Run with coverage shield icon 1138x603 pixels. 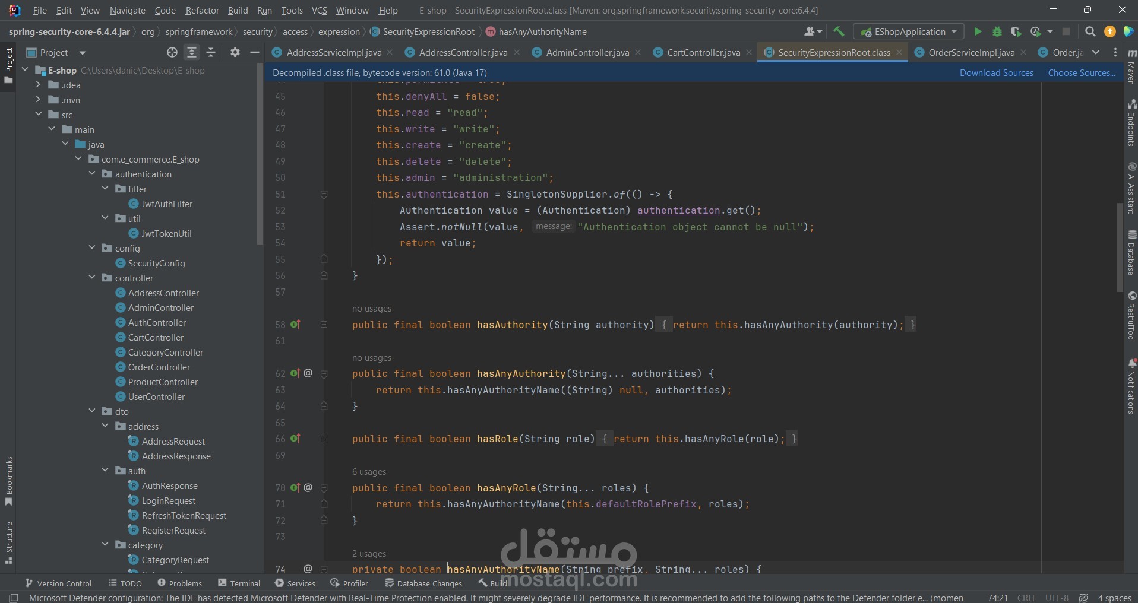click(x=1016, y=32)
